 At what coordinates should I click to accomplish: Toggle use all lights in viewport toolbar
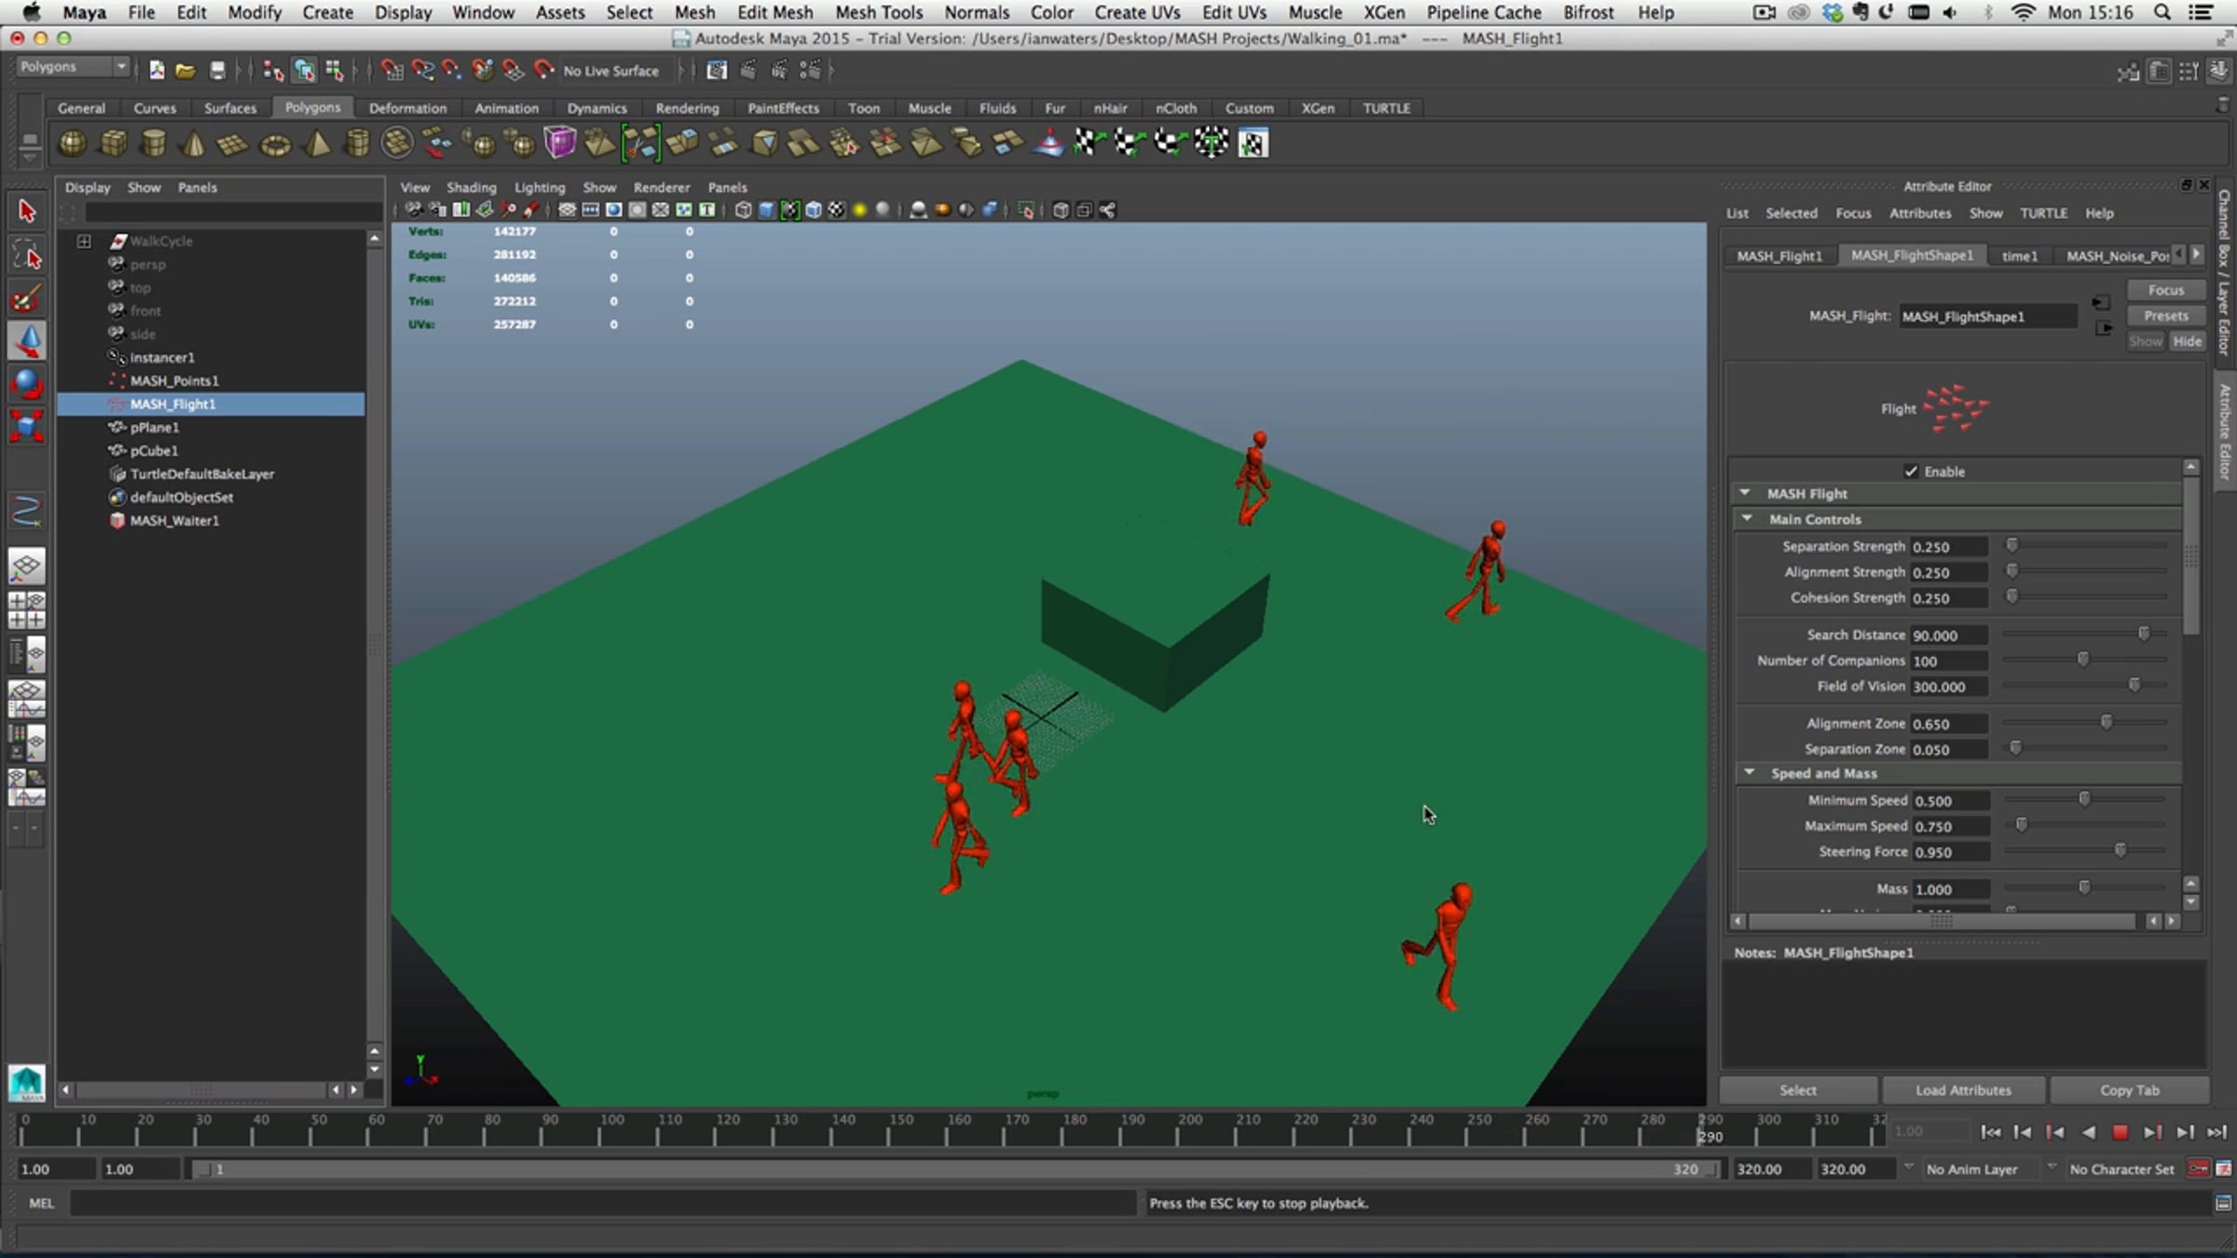[x=859, y=210]
